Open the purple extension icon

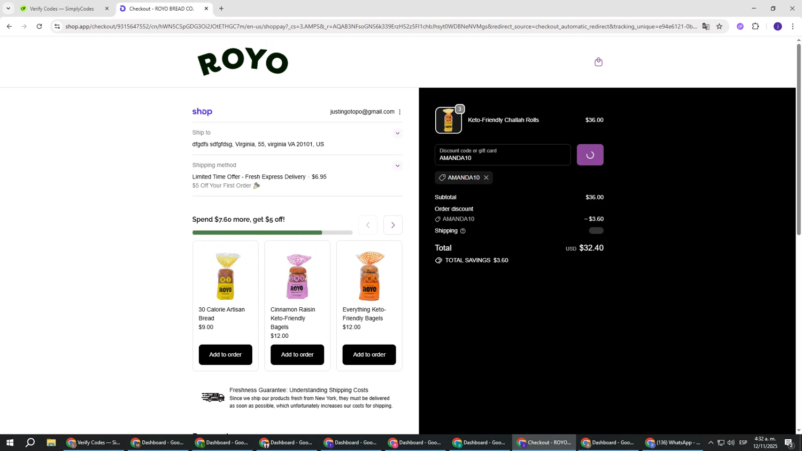[740, 26]
